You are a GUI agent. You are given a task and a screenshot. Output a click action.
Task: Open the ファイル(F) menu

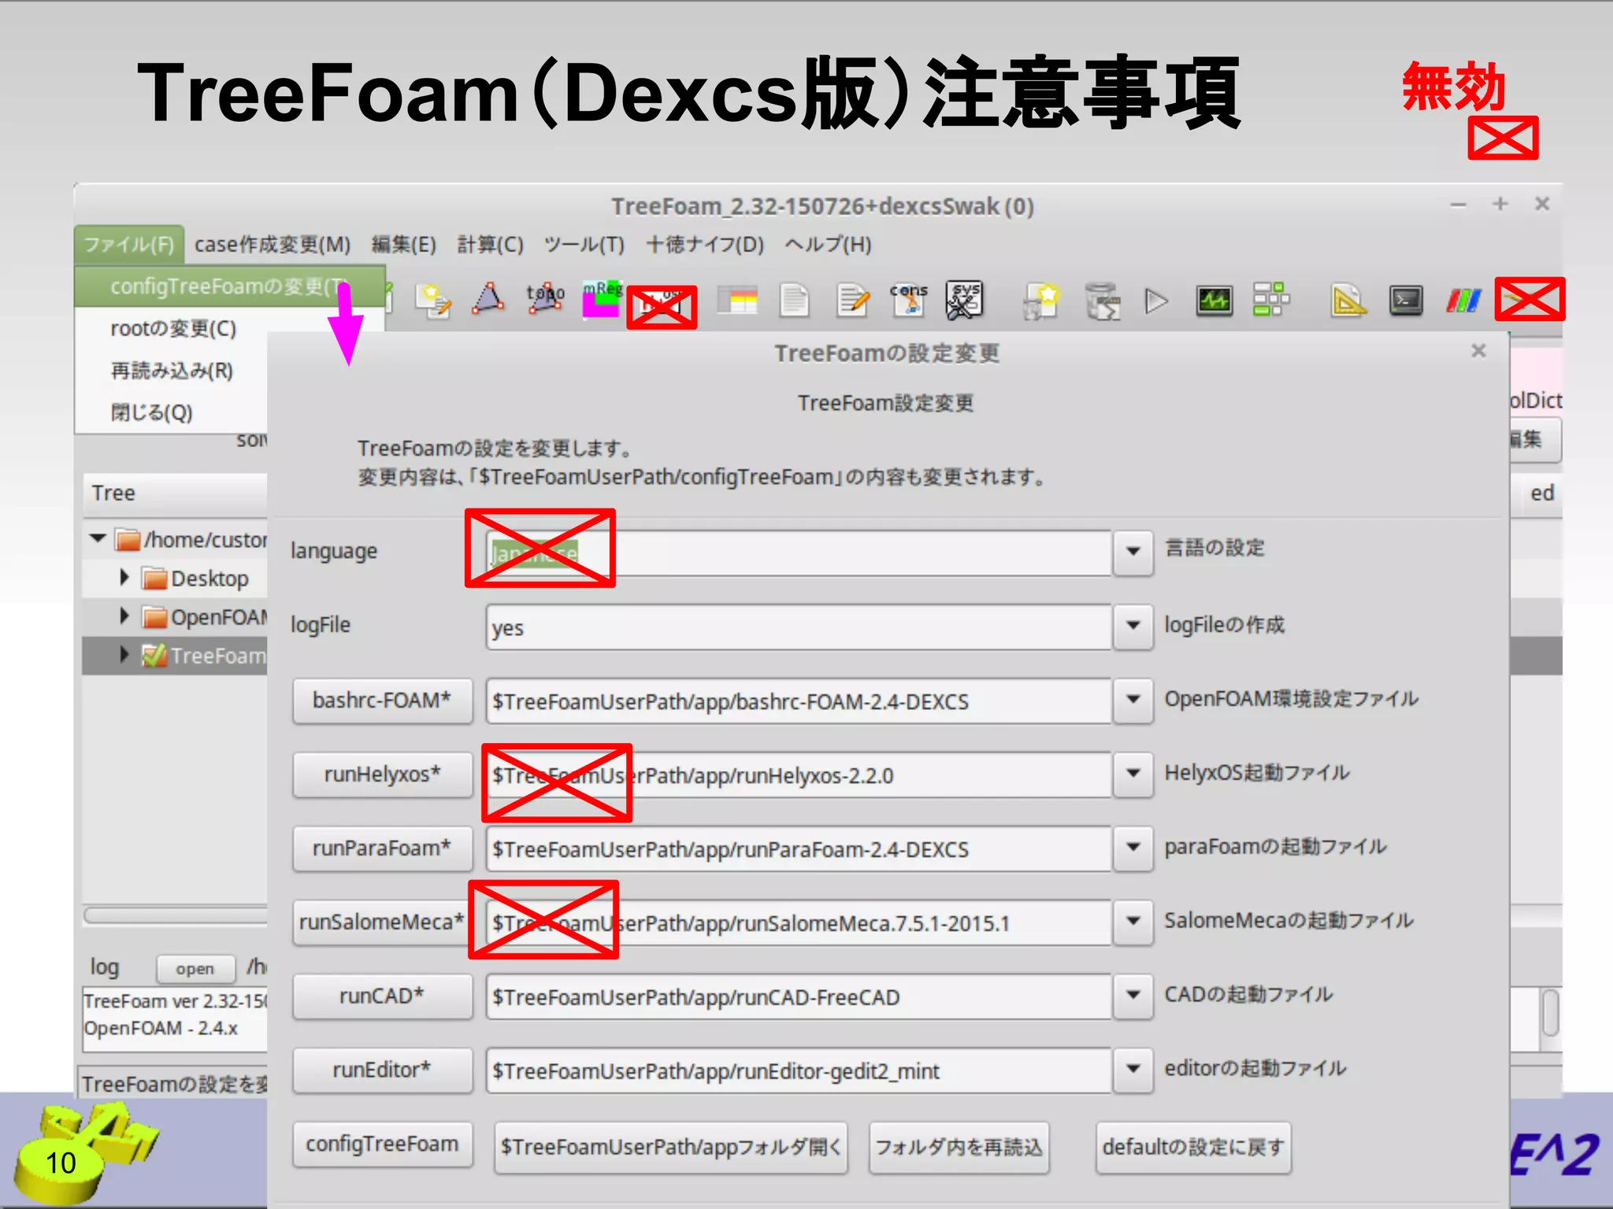point(129,245)
